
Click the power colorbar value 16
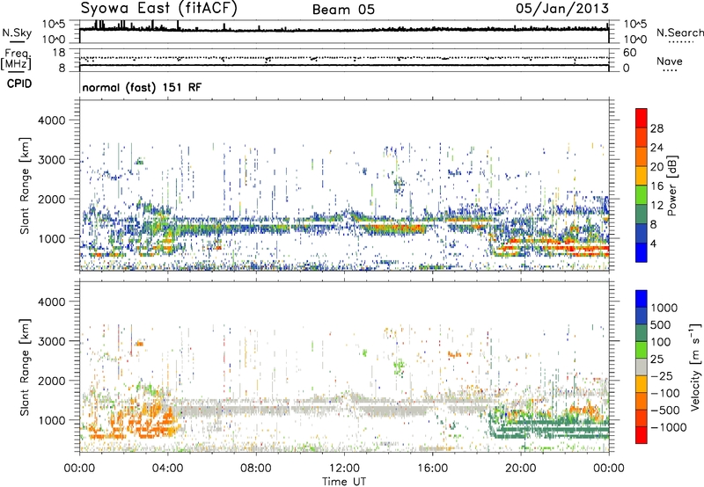click(656, 186)
